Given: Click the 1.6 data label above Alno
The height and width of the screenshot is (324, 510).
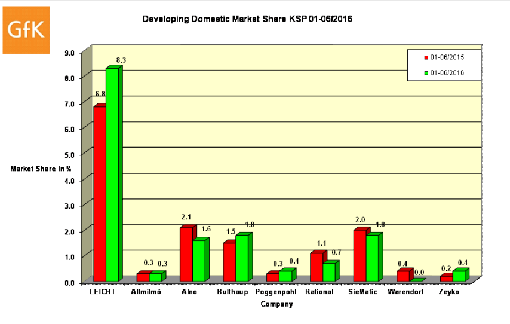Looking at the screenshot, I should click(206, 229).
